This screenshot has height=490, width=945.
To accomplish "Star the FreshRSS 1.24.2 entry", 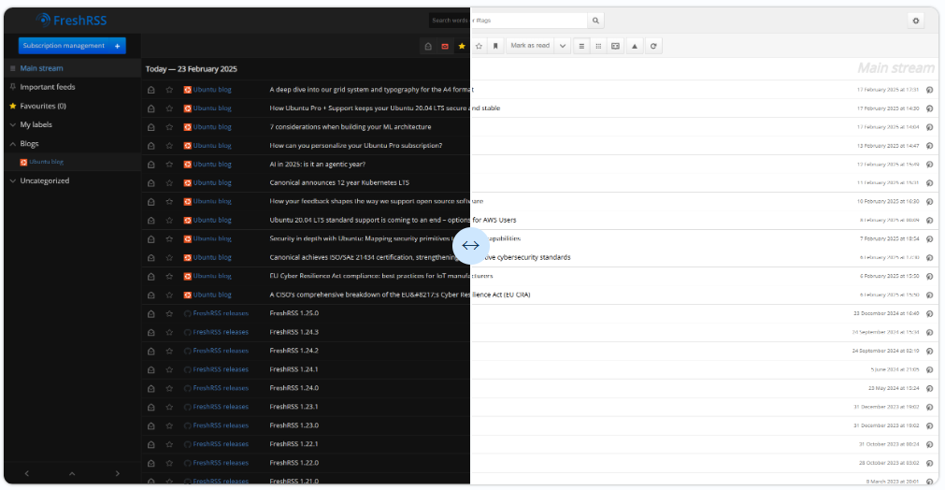I will point(169,352).
